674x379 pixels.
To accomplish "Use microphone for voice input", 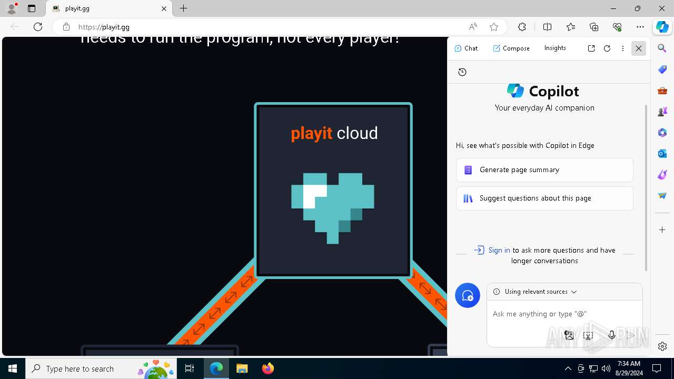I will coord(611,335).
